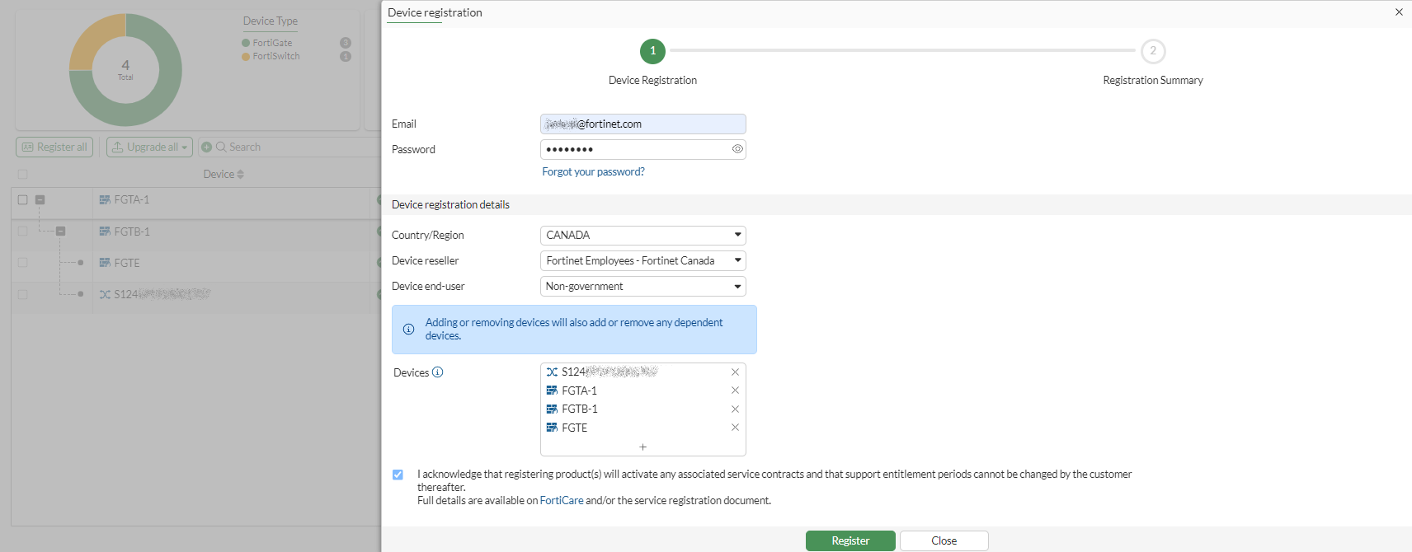Remove the S124 switch from Devices list

point(735,372)
